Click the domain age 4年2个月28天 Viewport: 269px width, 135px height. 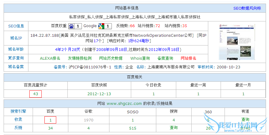[68, 50]
